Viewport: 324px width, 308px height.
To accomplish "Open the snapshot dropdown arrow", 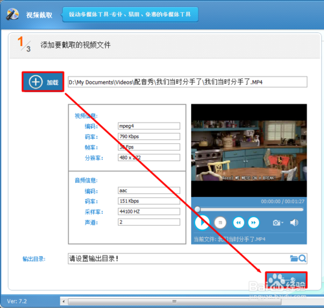I will [283, 222].
